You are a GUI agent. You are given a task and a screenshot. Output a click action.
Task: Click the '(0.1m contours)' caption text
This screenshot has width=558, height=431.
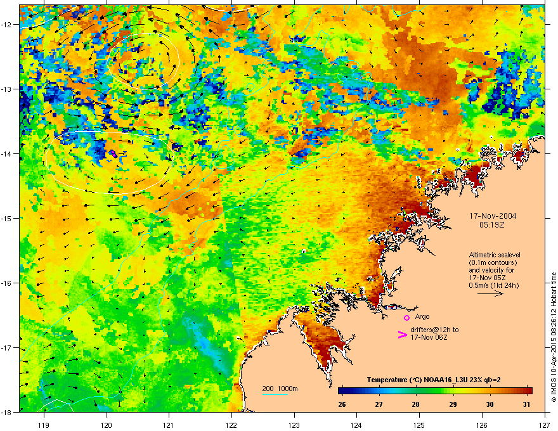tap(493, 262)
